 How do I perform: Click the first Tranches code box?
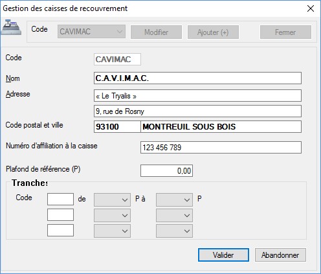60,199
